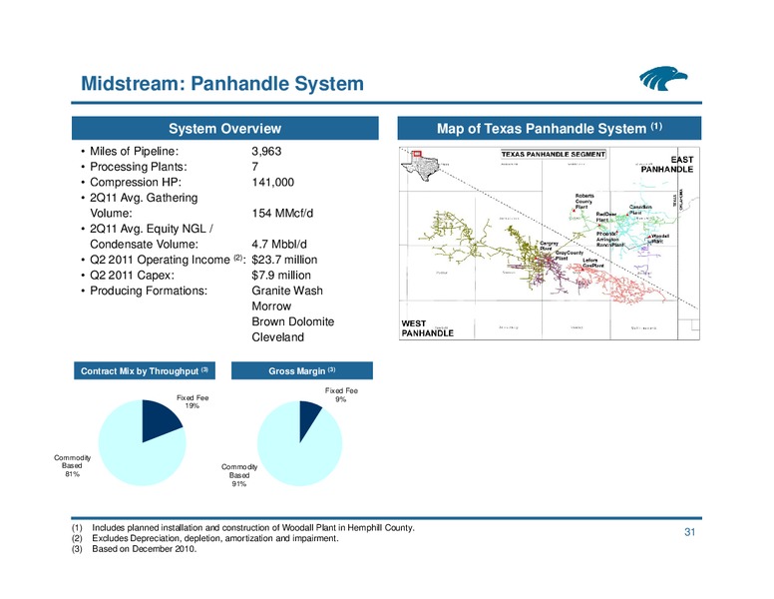Screen dimensions: 774x599
Task: Click the 'EAST PANHANDLE' map label
Action: click(667, 164)
